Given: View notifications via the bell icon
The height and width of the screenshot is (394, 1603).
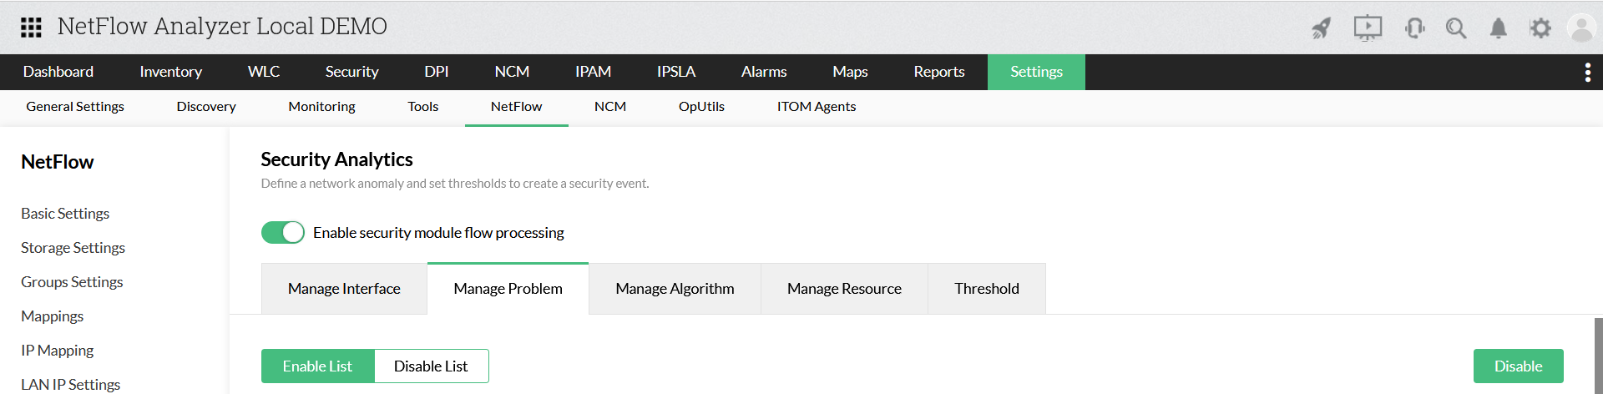Looking at the screenshot, I should click(x=1499, y=28).
